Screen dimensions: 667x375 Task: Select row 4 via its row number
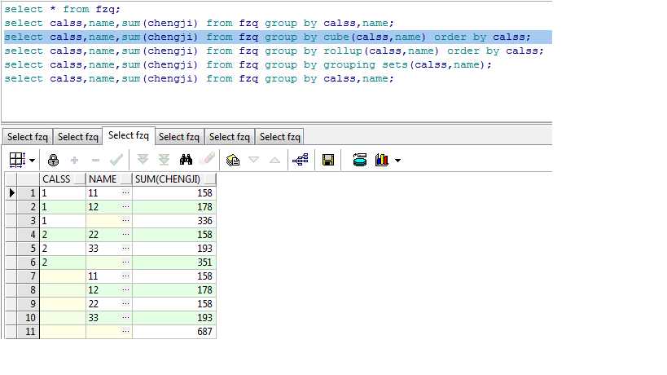point(28,235)
